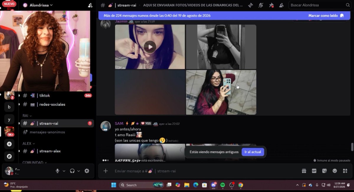354x192 pixels.
Task: Click the add a server plus icon
Action: [9, 144]
